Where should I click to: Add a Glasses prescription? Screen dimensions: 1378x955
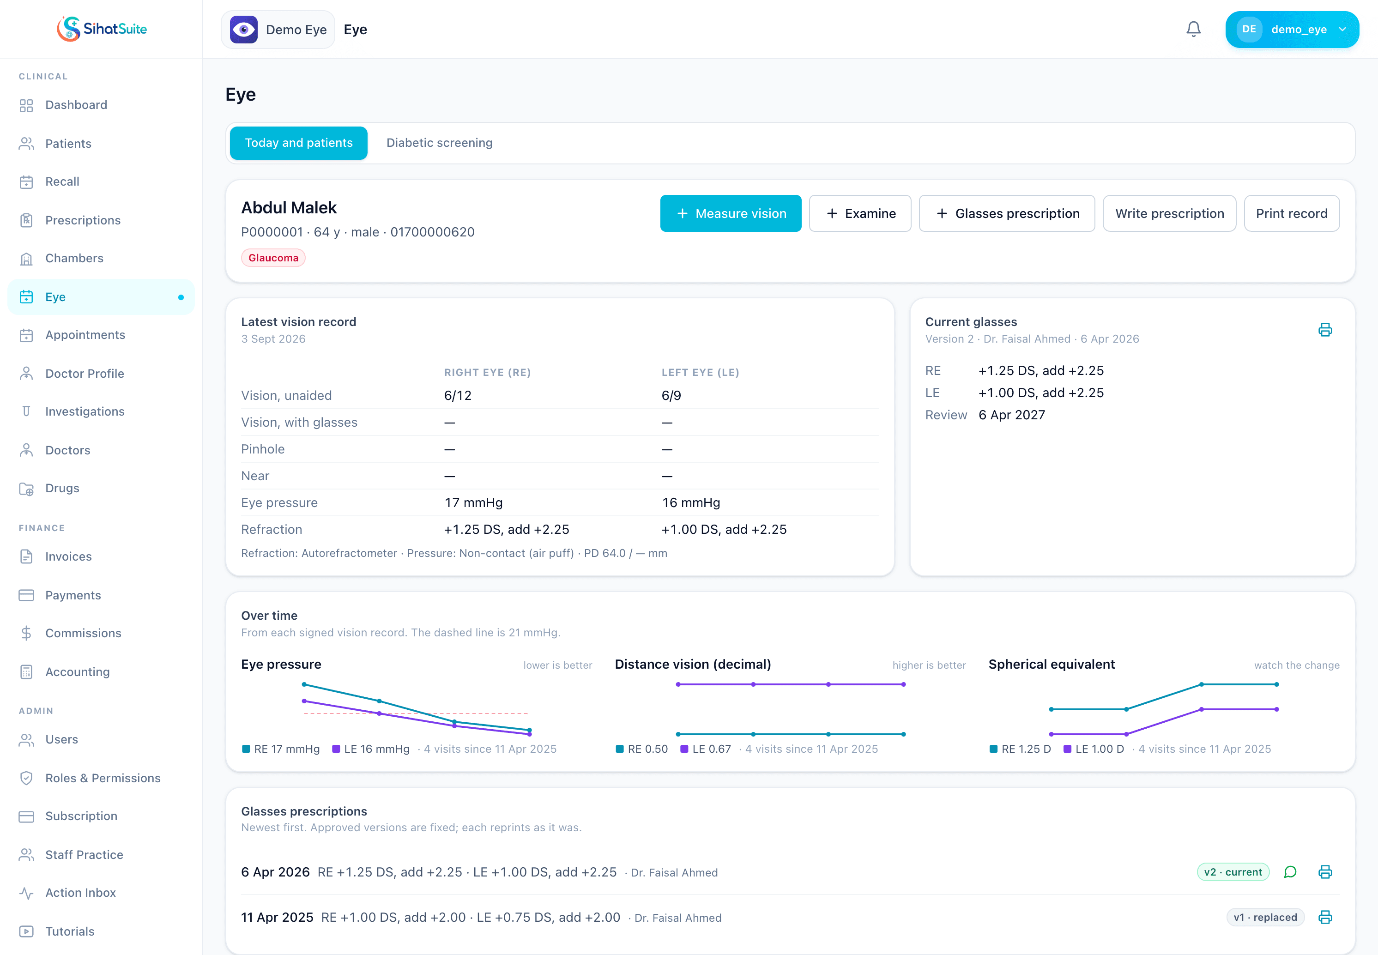(1007, 214)
